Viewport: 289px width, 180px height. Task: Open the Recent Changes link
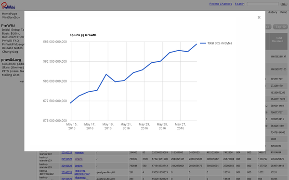point(221,4)
